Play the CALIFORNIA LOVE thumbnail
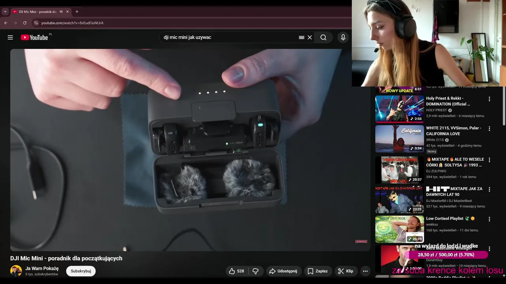 pyautogui.click(x=399, y=139)
